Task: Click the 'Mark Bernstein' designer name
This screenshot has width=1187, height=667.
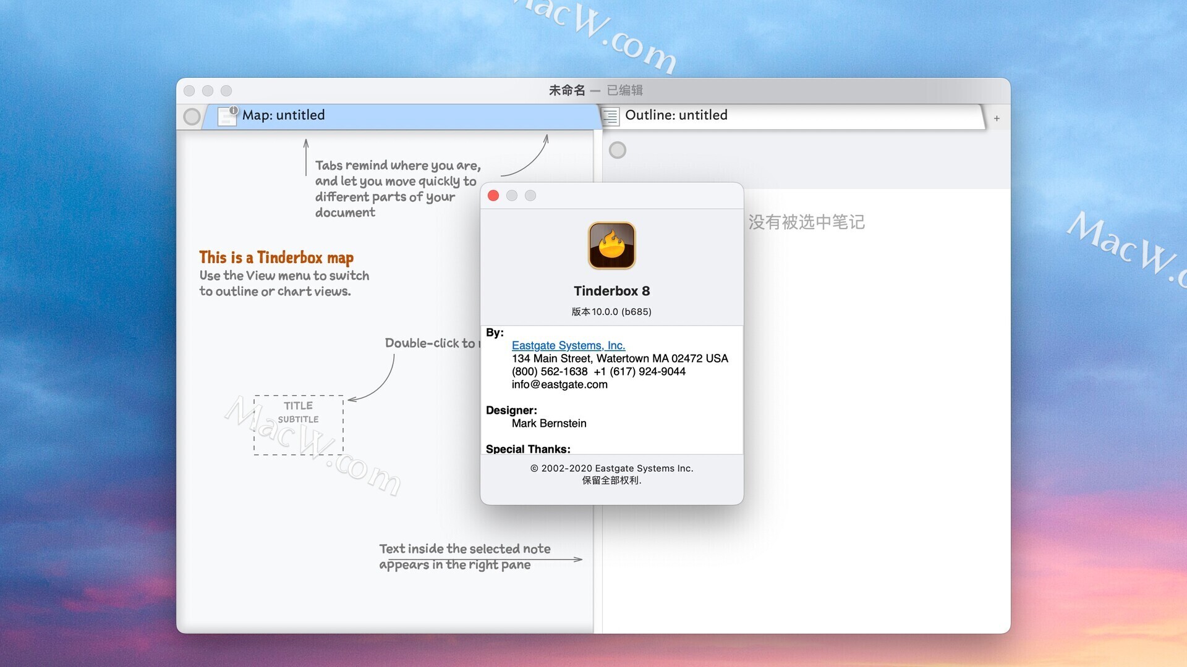Action: click(x=549, y=423)
